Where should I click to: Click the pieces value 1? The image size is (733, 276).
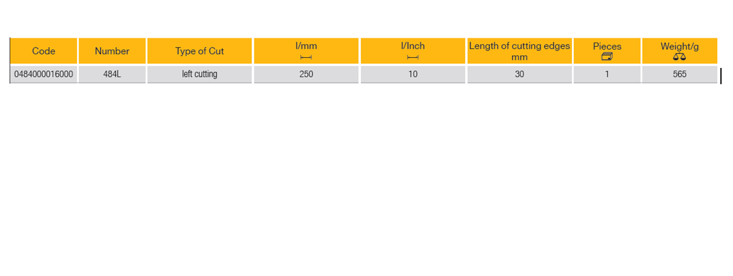click(607, 75)
